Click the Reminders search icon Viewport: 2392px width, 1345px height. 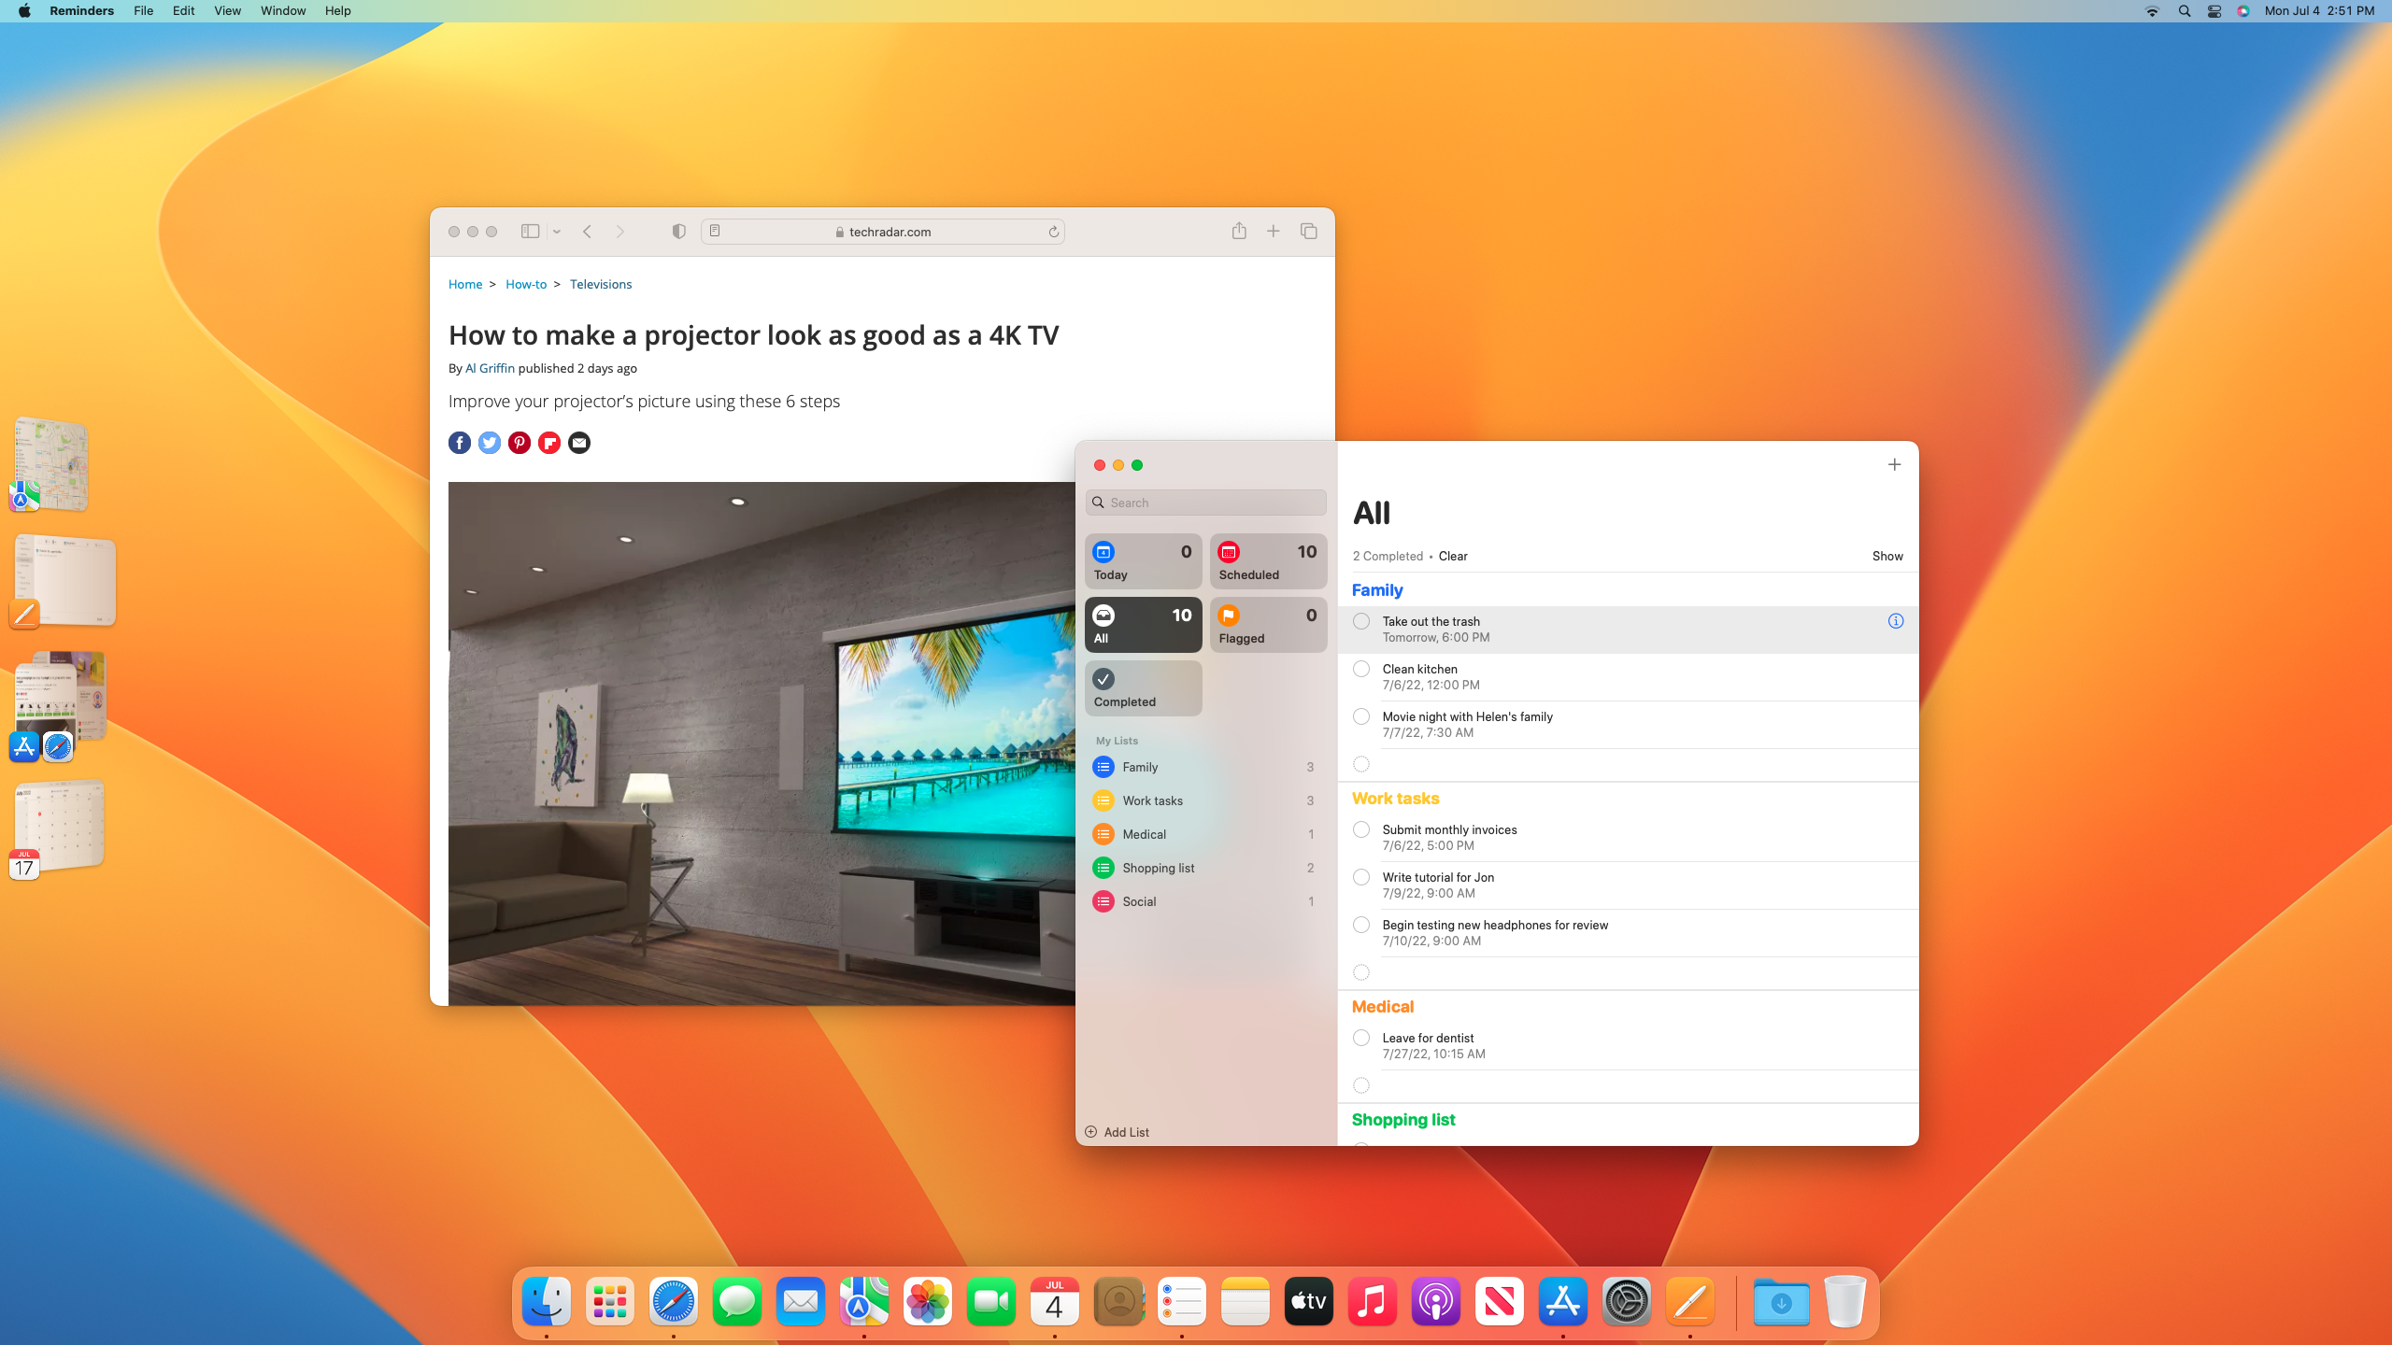[1099, 503]
